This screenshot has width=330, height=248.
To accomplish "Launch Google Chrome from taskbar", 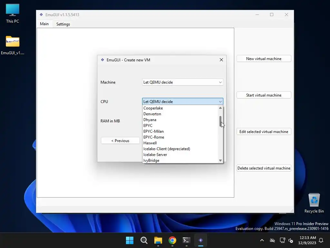I will [172, 240].
